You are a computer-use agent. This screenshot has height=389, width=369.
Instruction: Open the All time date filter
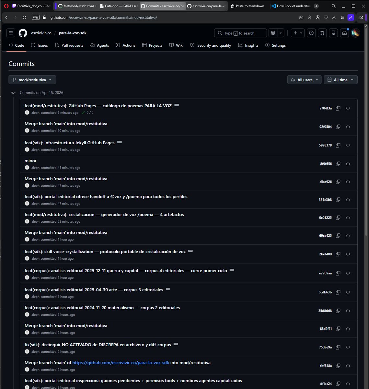click(x=340, y=80)
